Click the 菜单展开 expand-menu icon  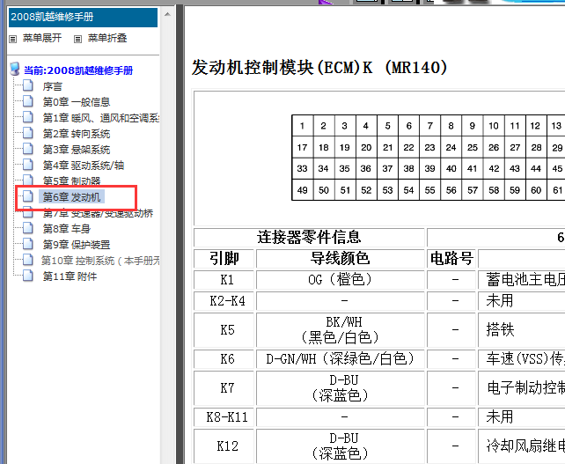tap(13, 39)
